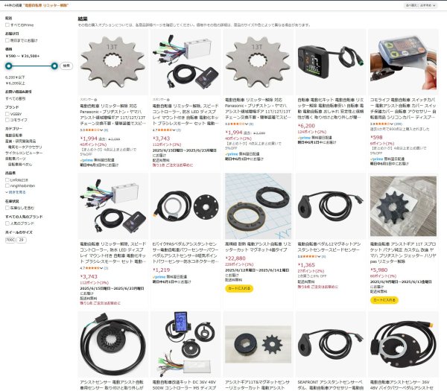
Task: Check the VGEBY brand filter
Action: click(x=7, y=114)
